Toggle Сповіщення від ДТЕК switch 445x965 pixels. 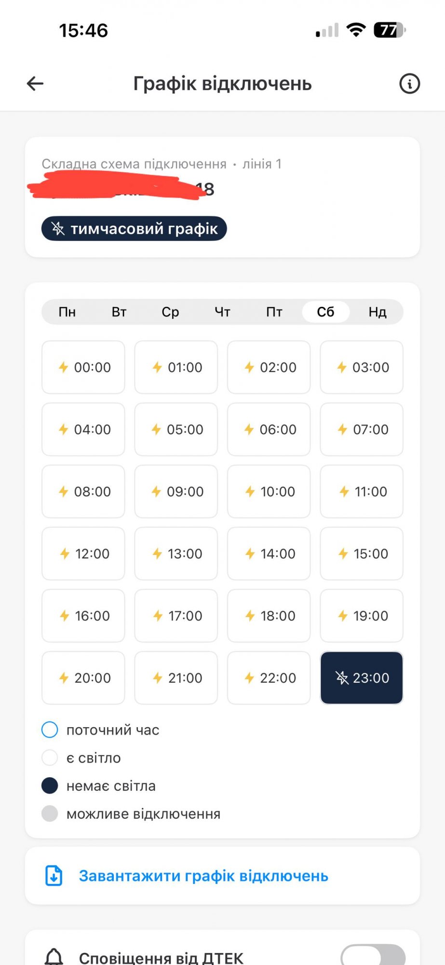373,956
